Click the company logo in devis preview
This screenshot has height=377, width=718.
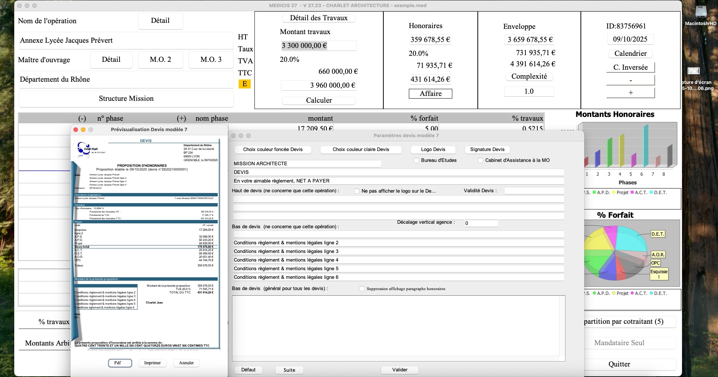tap(91, 149)
